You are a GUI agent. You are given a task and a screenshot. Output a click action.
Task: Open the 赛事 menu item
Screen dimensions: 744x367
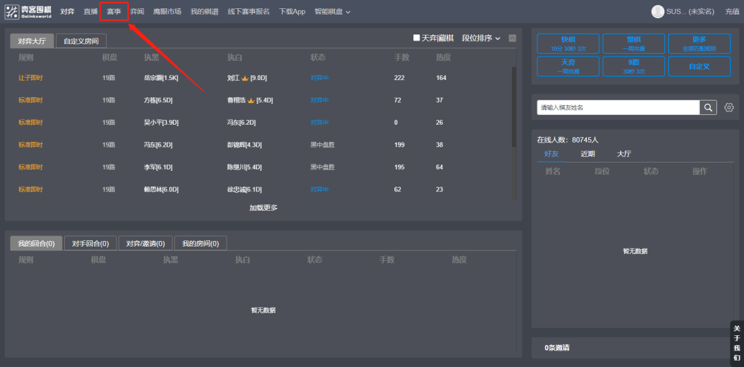pyautogui.click(x=114, y=12)
